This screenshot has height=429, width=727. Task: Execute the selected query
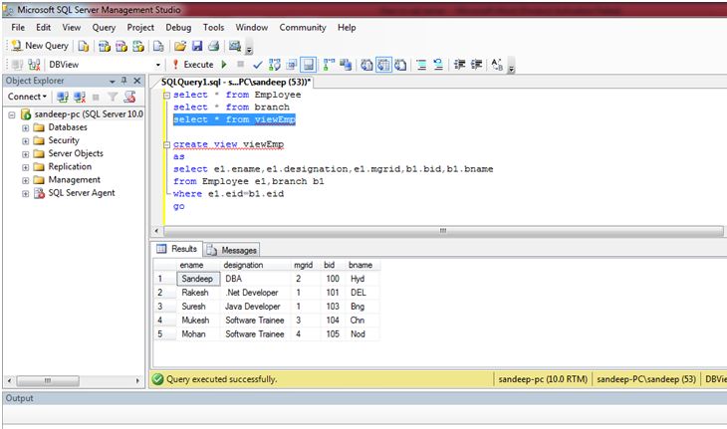193,65
